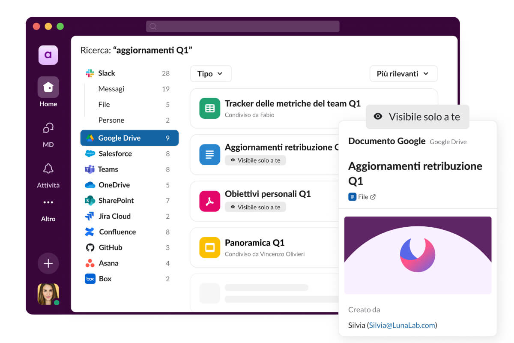
Task: Open the MD direct messages icon
Action: point(48,128)
